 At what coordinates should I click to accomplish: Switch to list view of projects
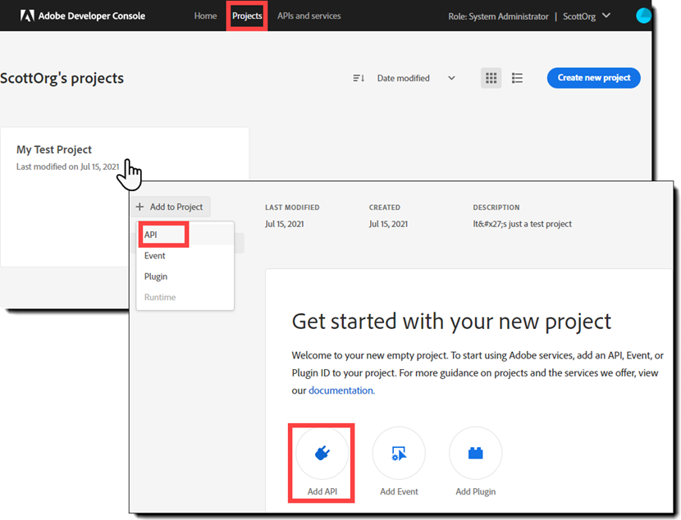(x=517, y=78)
